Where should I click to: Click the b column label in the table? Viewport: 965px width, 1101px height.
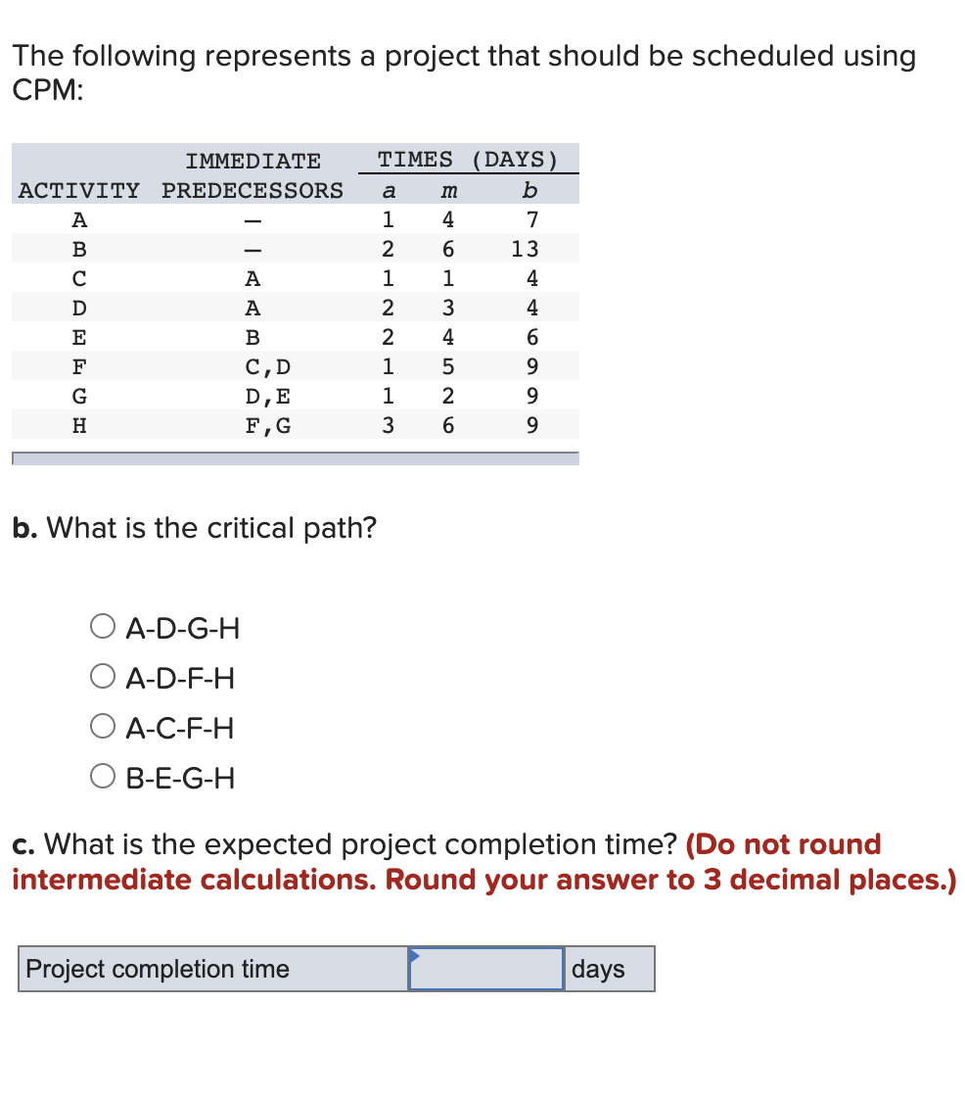point(528,190)
